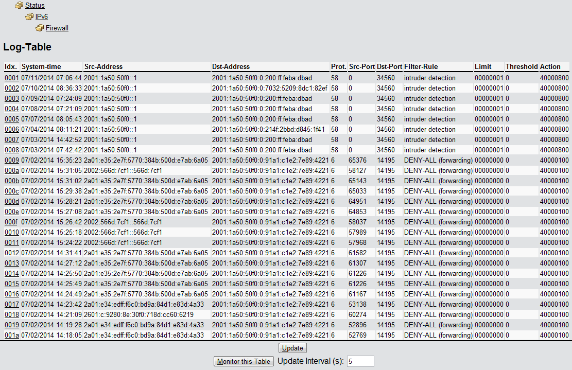Navigate to the IPv6 menu link

[42, 17]
